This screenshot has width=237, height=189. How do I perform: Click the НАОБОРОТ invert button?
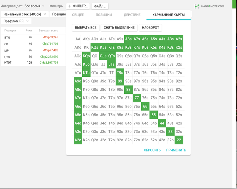click(150, 28)
